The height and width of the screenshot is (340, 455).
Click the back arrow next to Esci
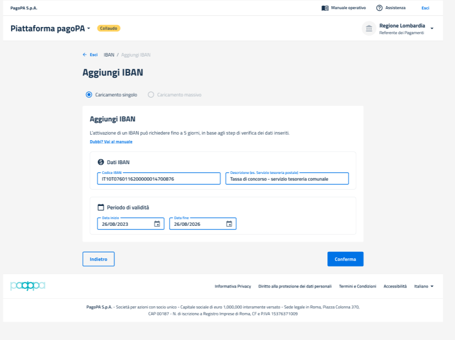coord(85,55)
